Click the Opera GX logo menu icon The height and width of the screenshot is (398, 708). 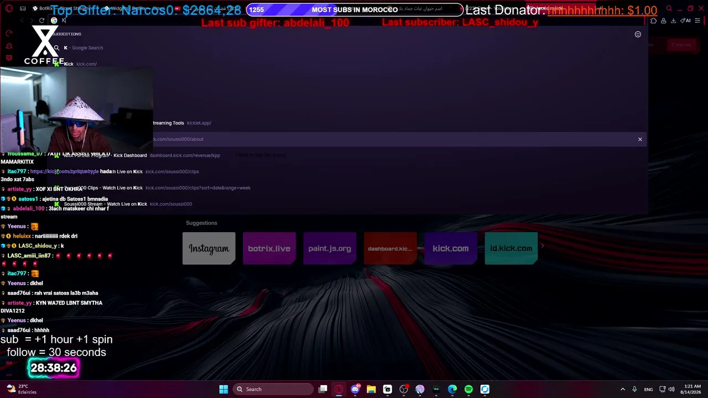point(9,9)
